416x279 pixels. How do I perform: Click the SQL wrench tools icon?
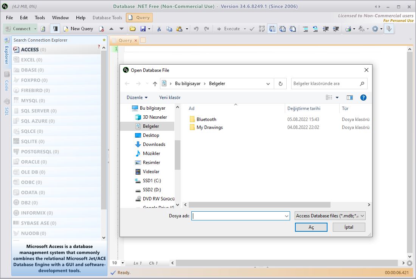361,29
